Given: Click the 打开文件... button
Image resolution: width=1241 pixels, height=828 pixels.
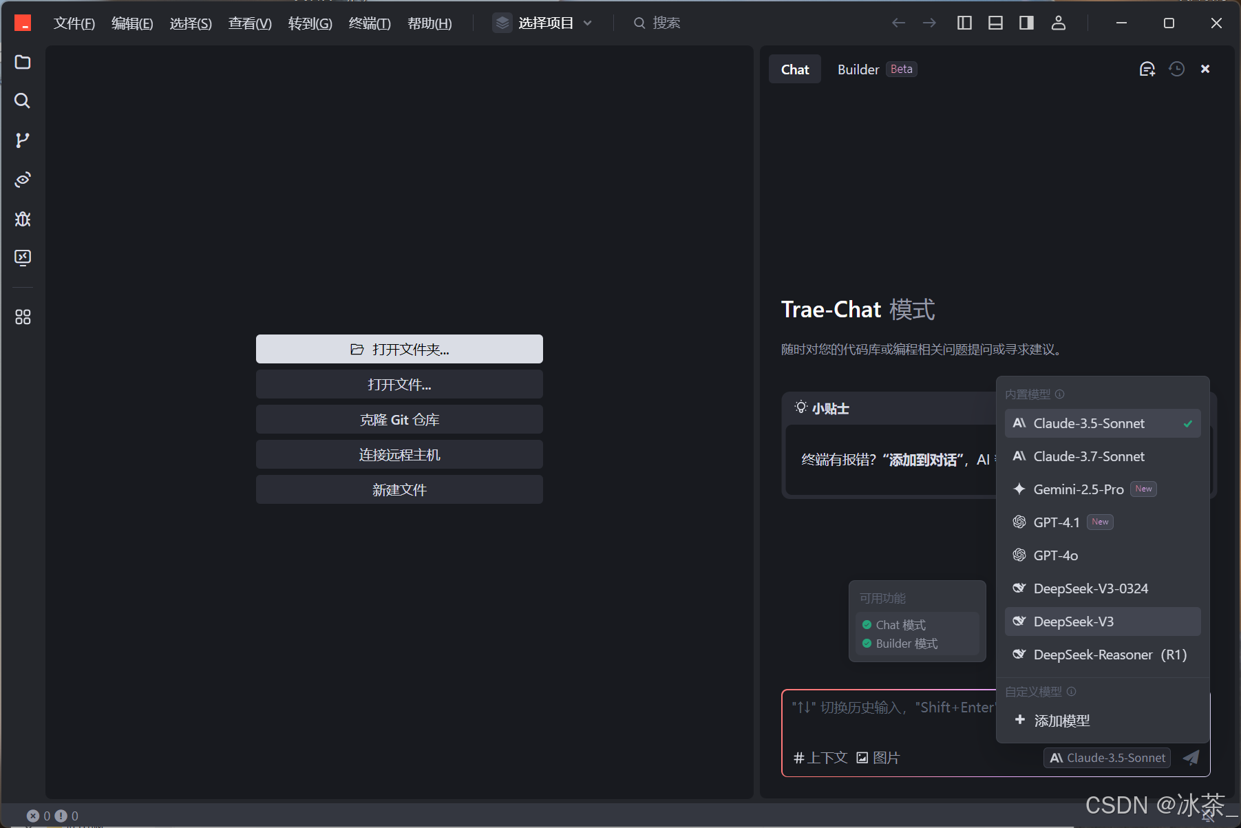Looking at the screenshot, I should click(x=399, y=384).
